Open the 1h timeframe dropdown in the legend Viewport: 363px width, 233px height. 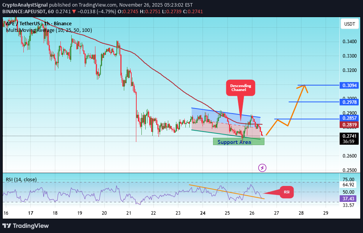(x=46, y=23)
